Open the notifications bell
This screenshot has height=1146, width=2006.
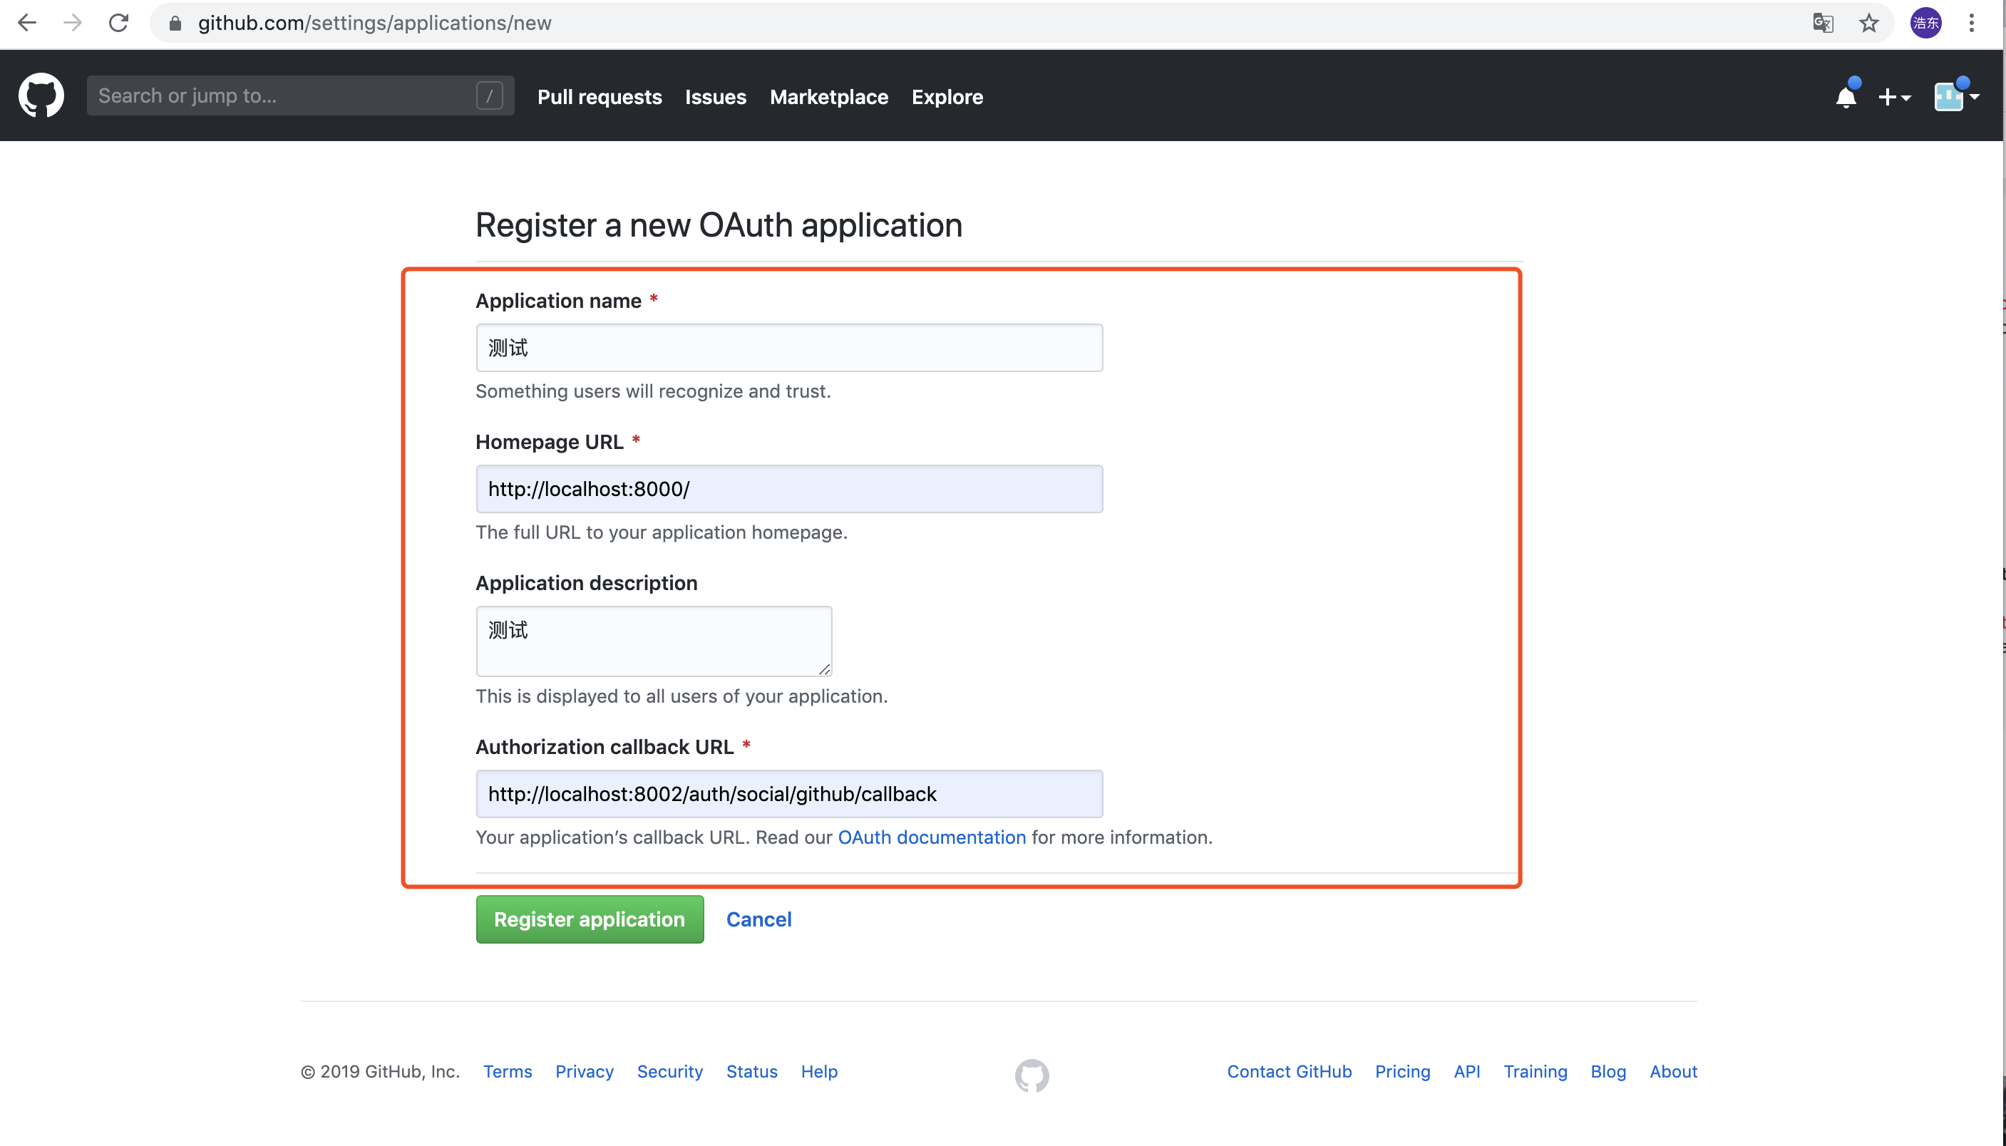click(x=1846, y=96)
